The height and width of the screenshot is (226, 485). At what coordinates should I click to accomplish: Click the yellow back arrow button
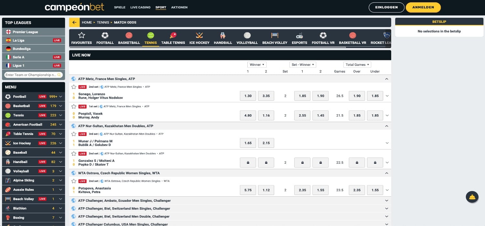click(x=74, y=22)
